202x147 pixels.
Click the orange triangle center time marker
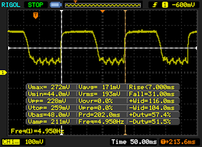[x=103, y=11]
